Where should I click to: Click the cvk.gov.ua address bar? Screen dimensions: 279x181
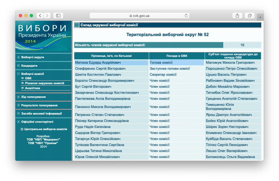point(139,16)
